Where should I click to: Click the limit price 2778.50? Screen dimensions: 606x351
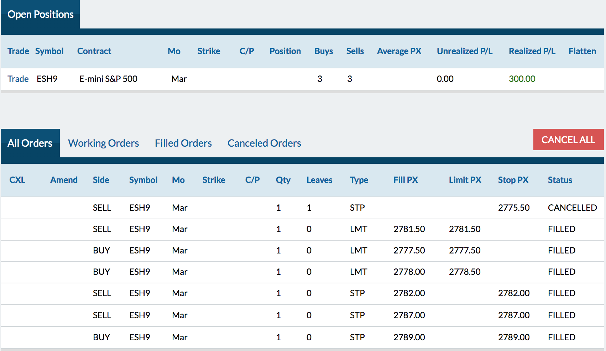click(465, 272)
